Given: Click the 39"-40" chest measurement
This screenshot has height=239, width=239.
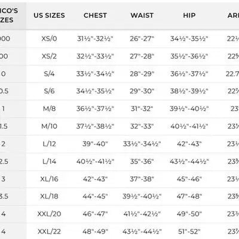Looking at the screenshot, I should click(x=95, y=143).
